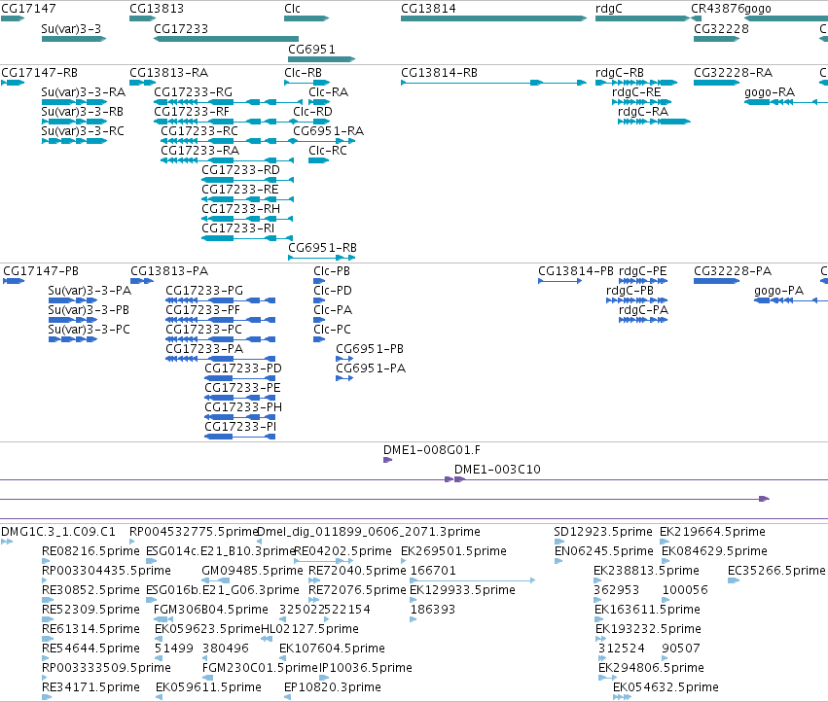Select EST IP10036.5prime
Image resolution: width=828 pixels, height=702 pixels.
[324, 678]
